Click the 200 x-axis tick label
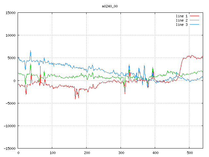This screenshot has height=157, width=209. [87, 152]
